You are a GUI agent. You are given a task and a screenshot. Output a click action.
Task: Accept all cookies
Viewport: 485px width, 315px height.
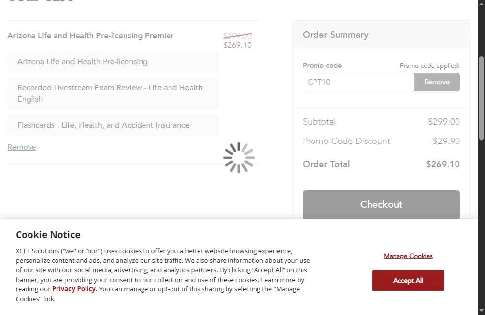coord(408,281)
